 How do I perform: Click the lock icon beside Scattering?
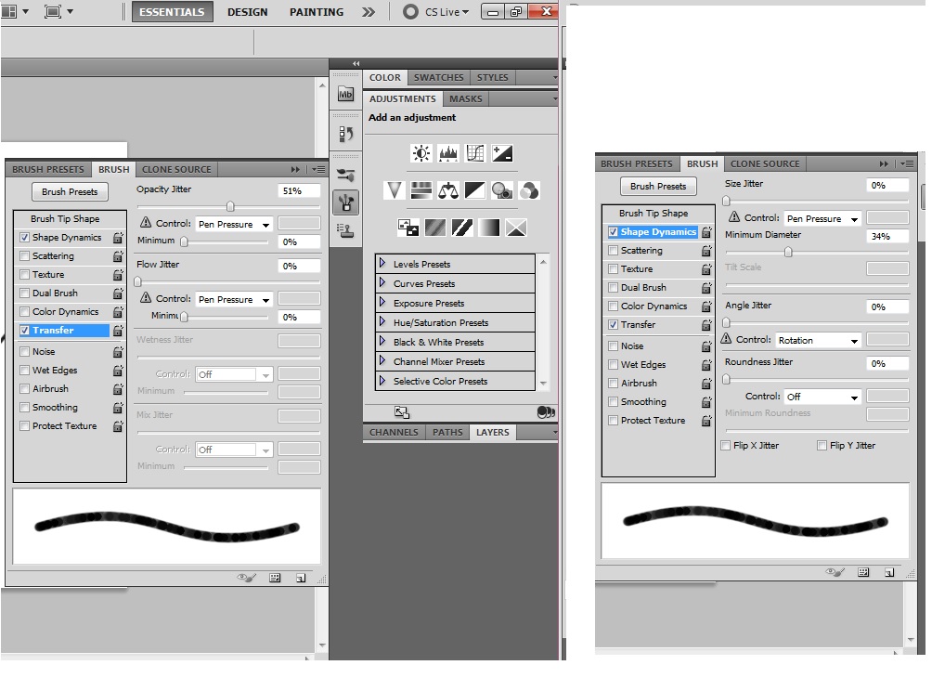pos(118,256)
